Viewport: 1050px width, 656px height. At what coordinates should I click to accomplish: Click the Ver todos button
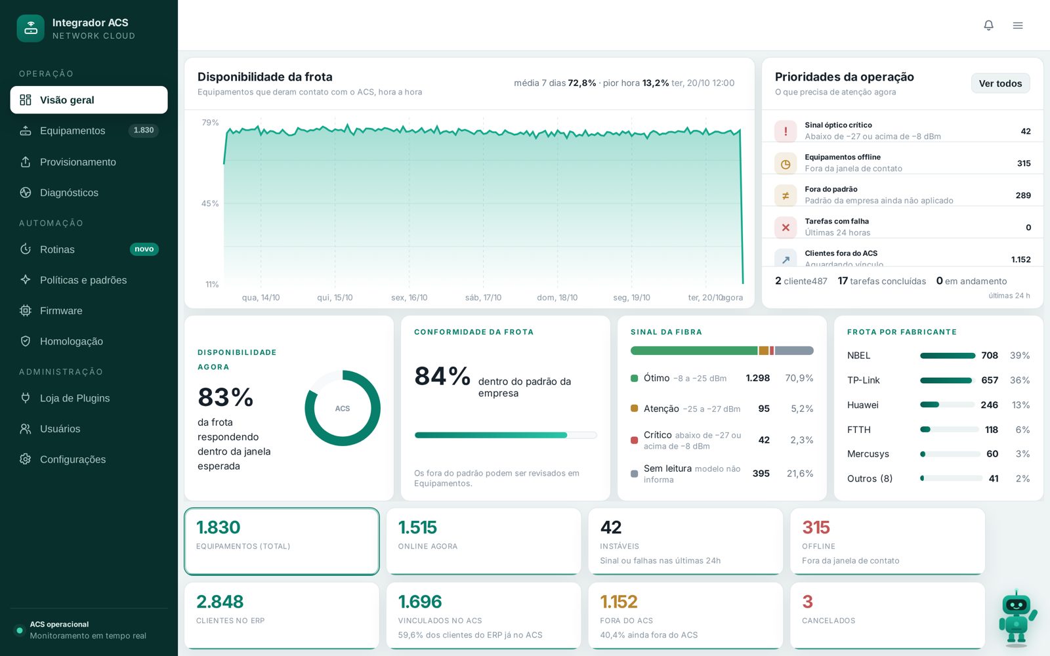tap(1000, 83)
